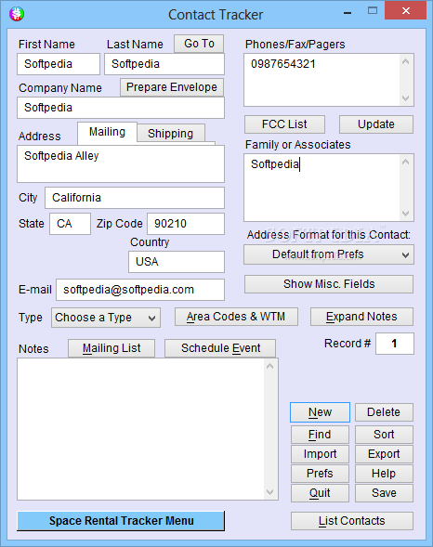Quit the Contact Tracker
Image resolution: width=433 pixels, height=547 pixels.
tap(320, 493)
